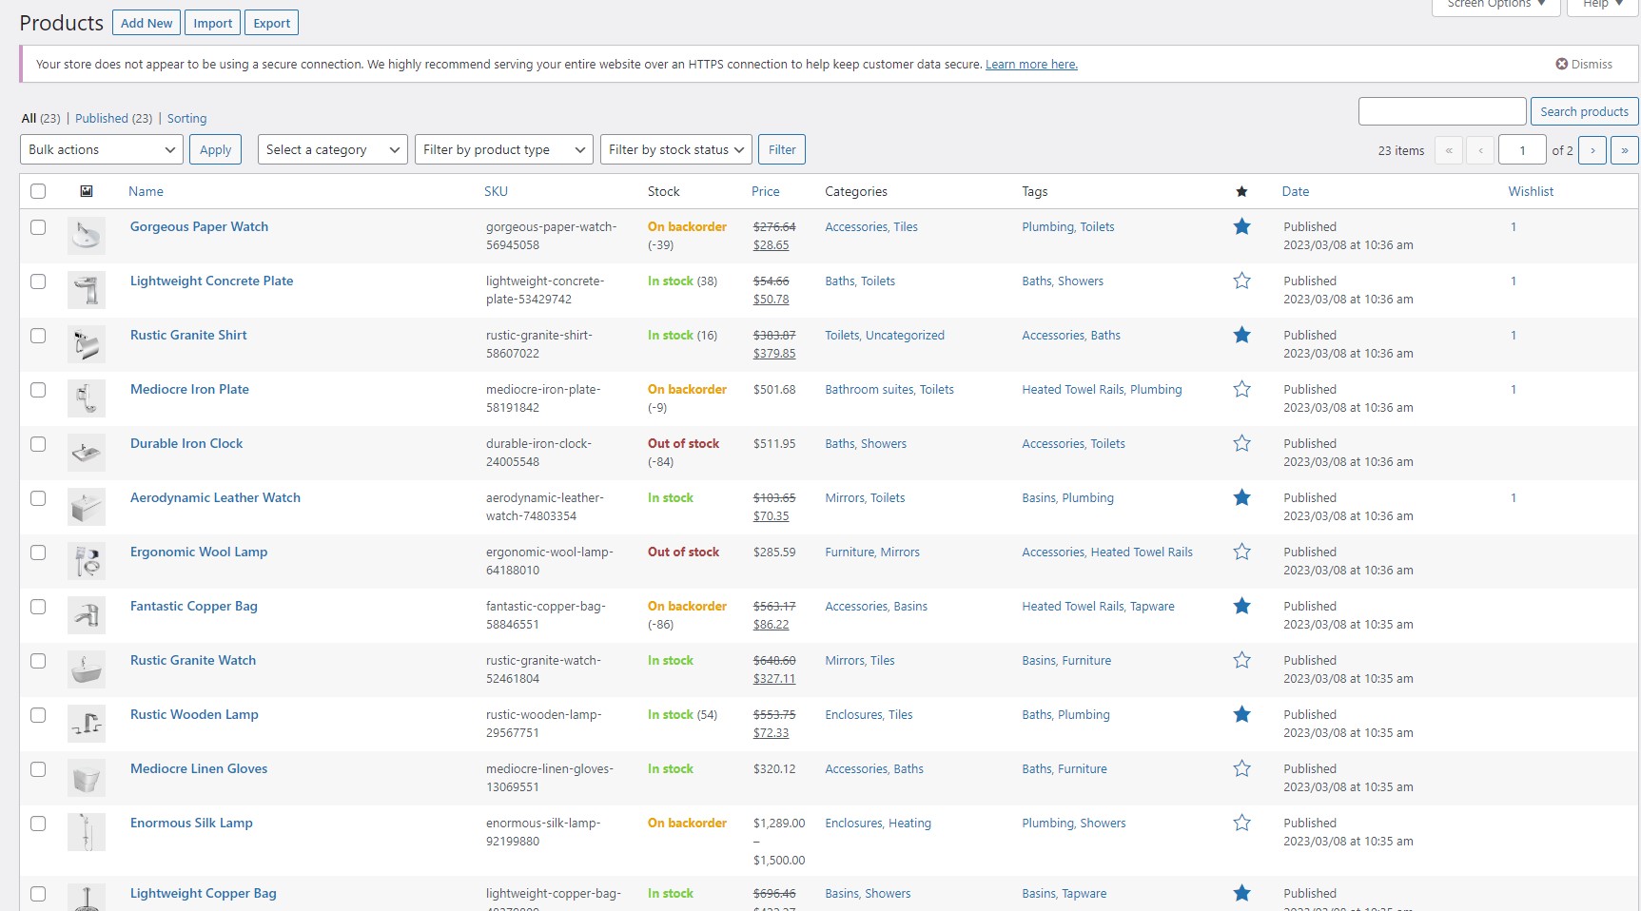Open the Sorting view
The height and width of the screenshot is (911, 1641).
pyautogui.click(x=186, y=119)
